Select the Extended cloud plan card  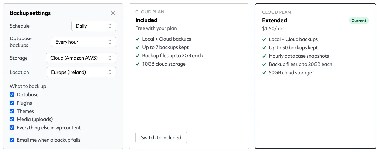315,76
